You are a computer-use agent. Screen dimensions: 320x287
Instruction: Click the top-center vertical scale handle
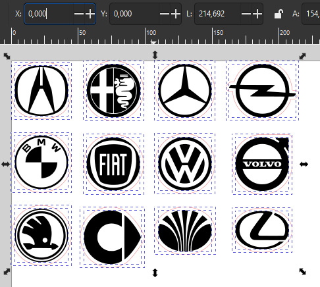(155, 55)
